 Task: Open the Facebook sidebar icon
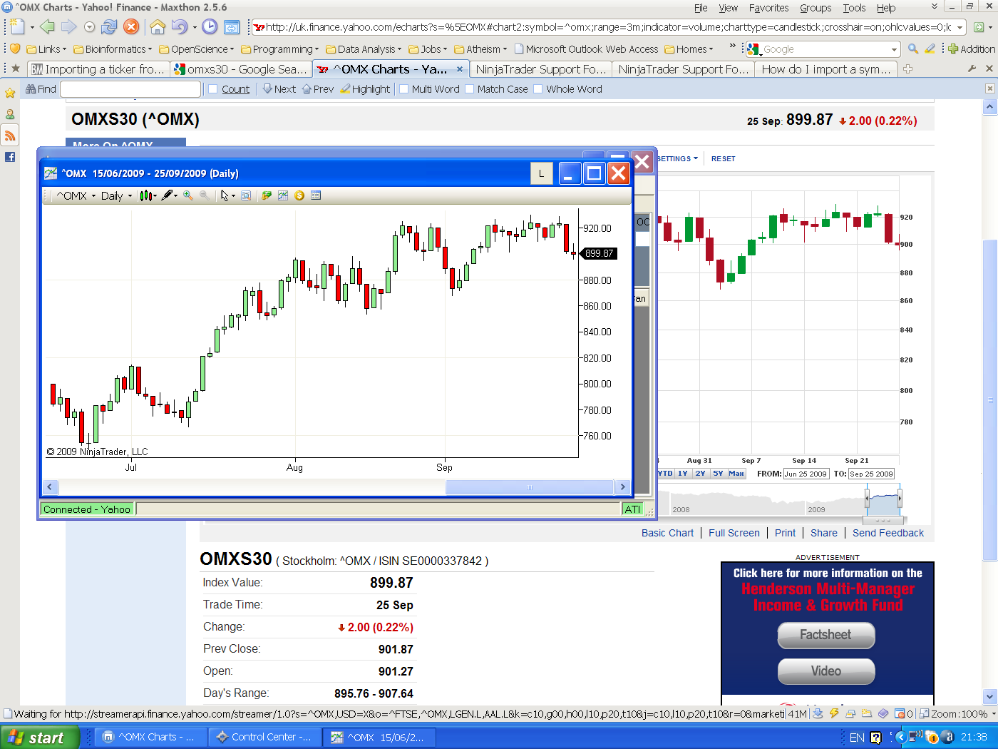[10, 157]
